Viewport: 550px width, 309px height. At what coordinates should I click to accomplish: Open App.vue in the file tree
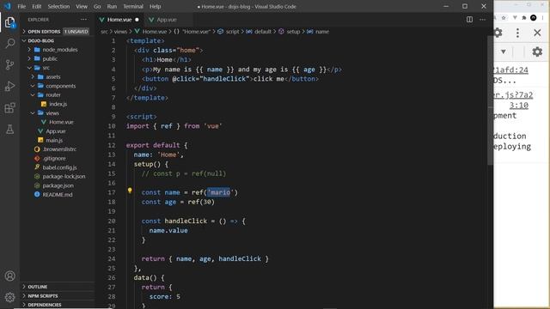[58, 131]
